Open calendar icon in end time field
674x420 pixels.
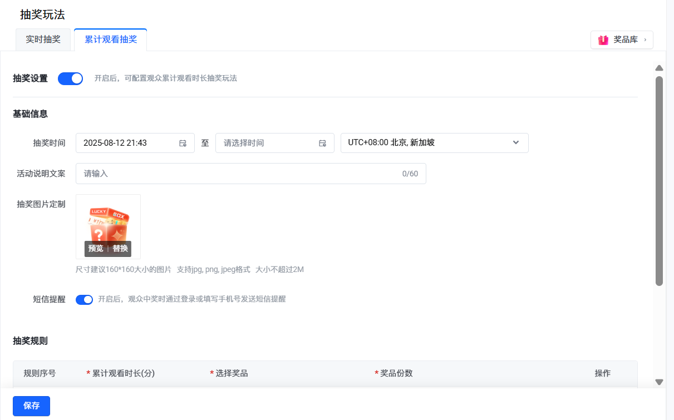tap(322, 143)
